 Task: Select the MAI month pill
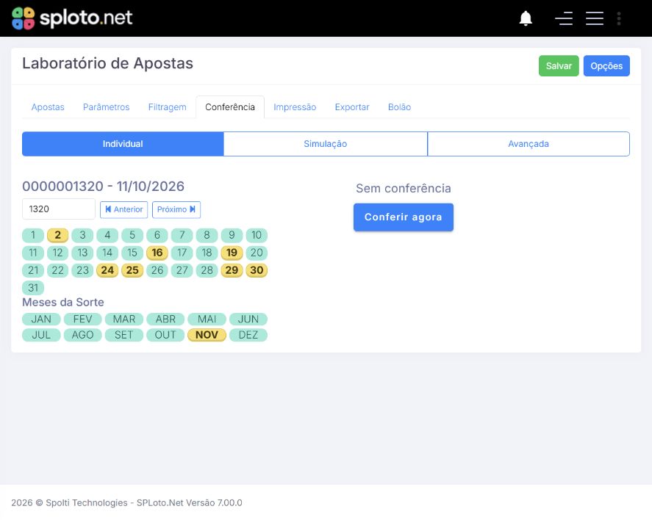[x=207, y=319]
